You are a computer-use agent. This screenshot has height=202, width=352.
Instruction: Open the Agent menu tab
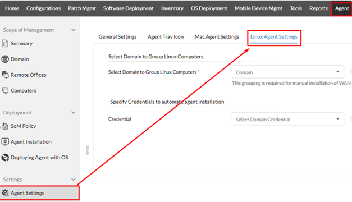pyautogui.click(x=342, y=8)
